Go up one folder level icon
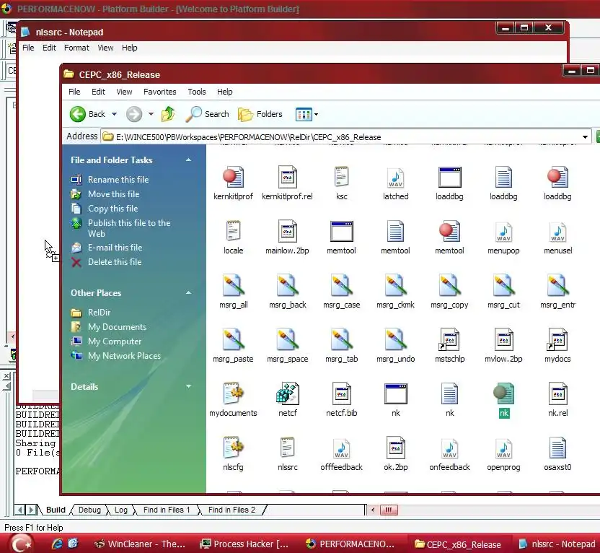This screenshot has width=600, height=553. 168,114
